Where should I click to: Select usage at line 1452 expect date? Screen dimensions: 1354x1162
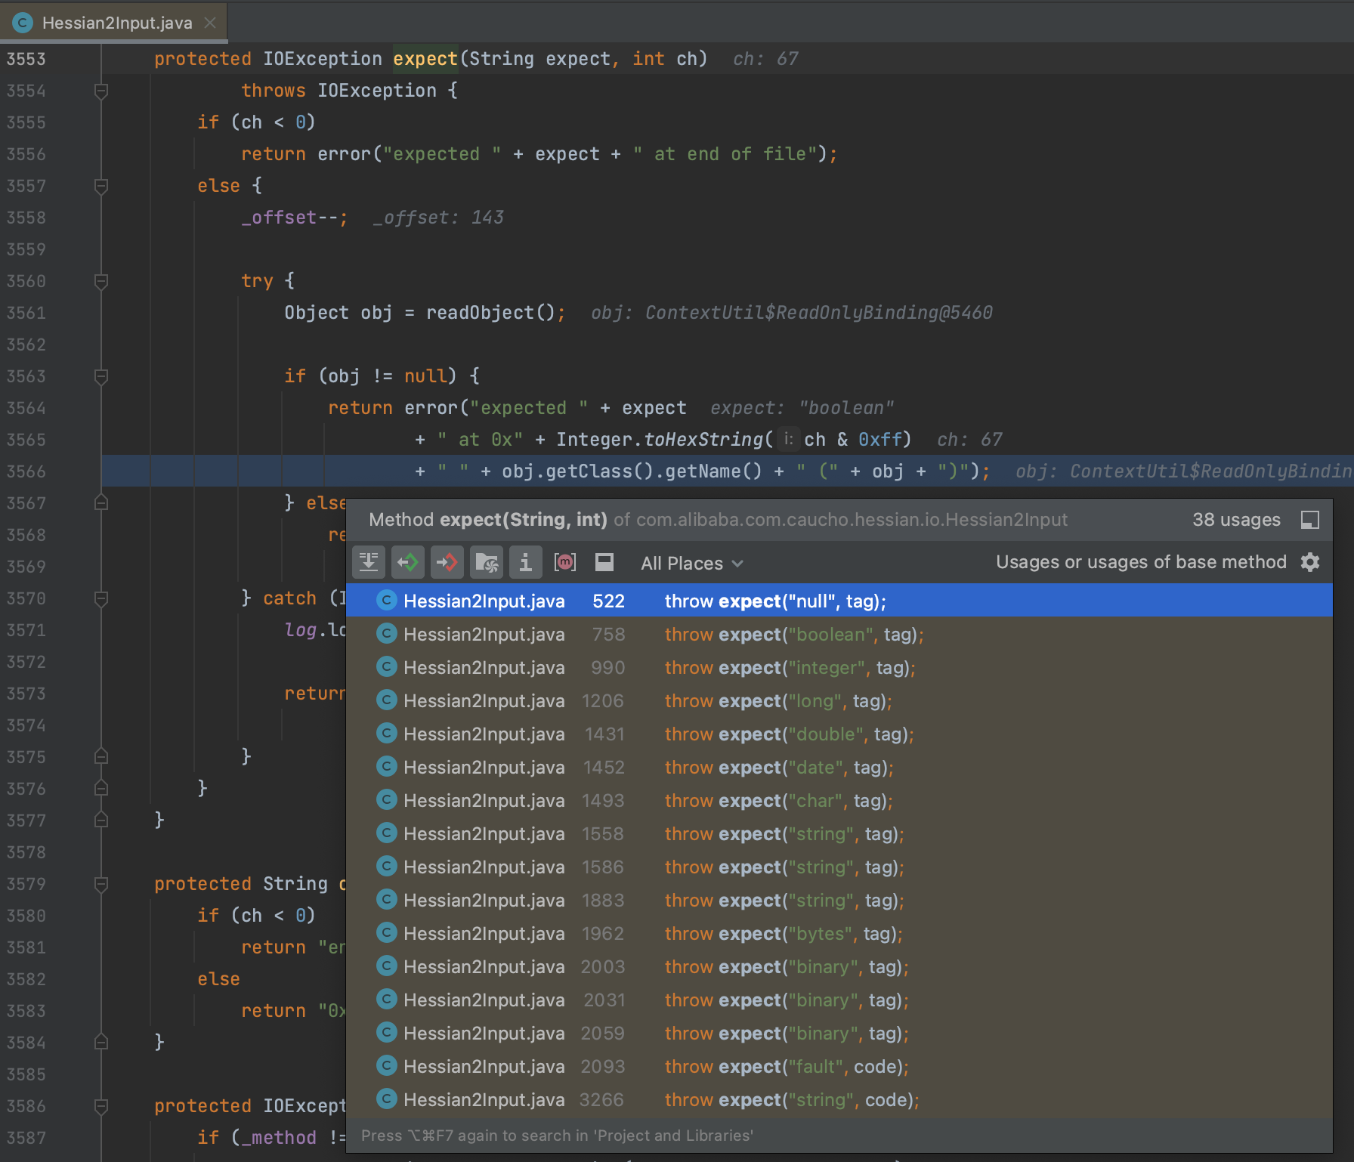[839, 768]
